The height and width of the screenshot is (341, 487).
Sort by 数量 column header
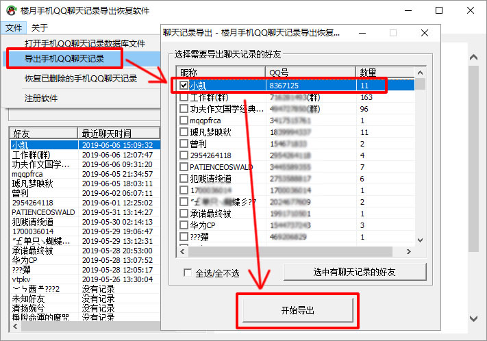[x=385, y=72]
